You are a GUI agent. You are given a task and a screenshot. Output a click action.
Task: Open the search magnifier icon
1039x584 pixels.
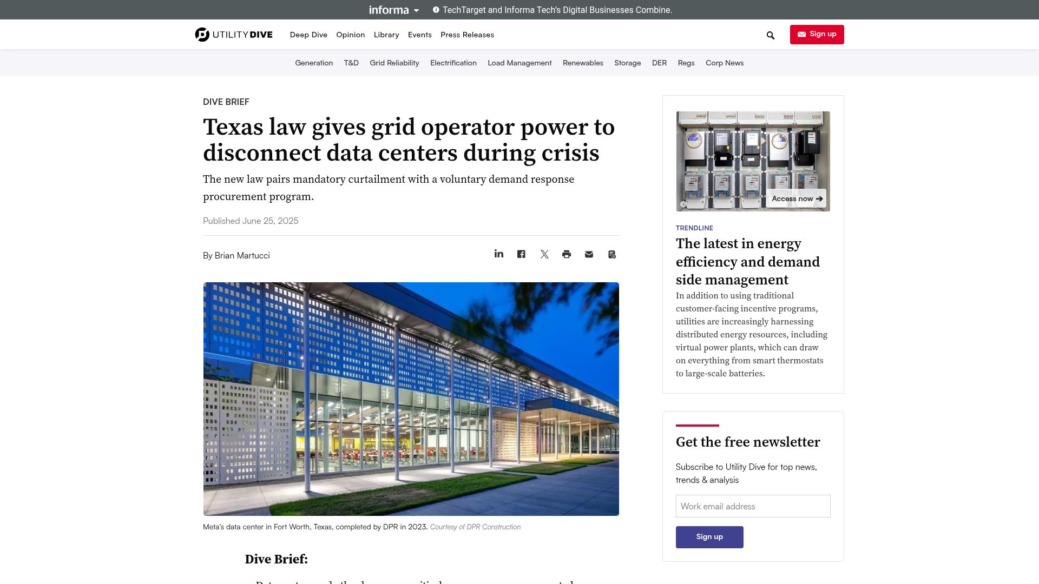tap(771, 35)
